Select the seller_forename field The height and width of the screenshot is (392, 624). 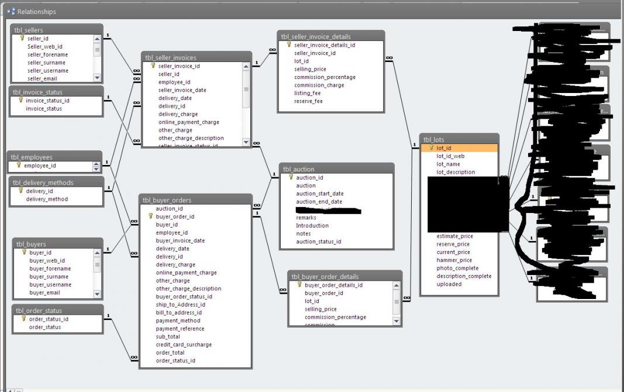pyautogui.click(x=48, y=54)
